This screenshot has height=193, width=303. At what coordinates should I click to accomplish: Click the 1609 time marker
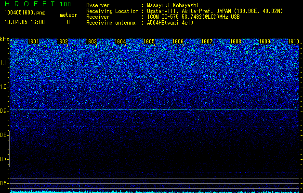click(x=264, y=41)
